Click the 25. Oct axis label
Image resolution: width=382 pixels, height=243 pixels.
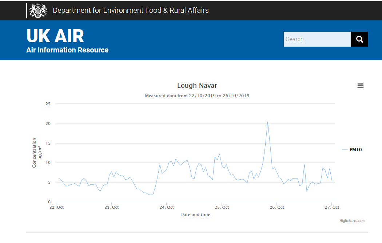pos(222,207)
